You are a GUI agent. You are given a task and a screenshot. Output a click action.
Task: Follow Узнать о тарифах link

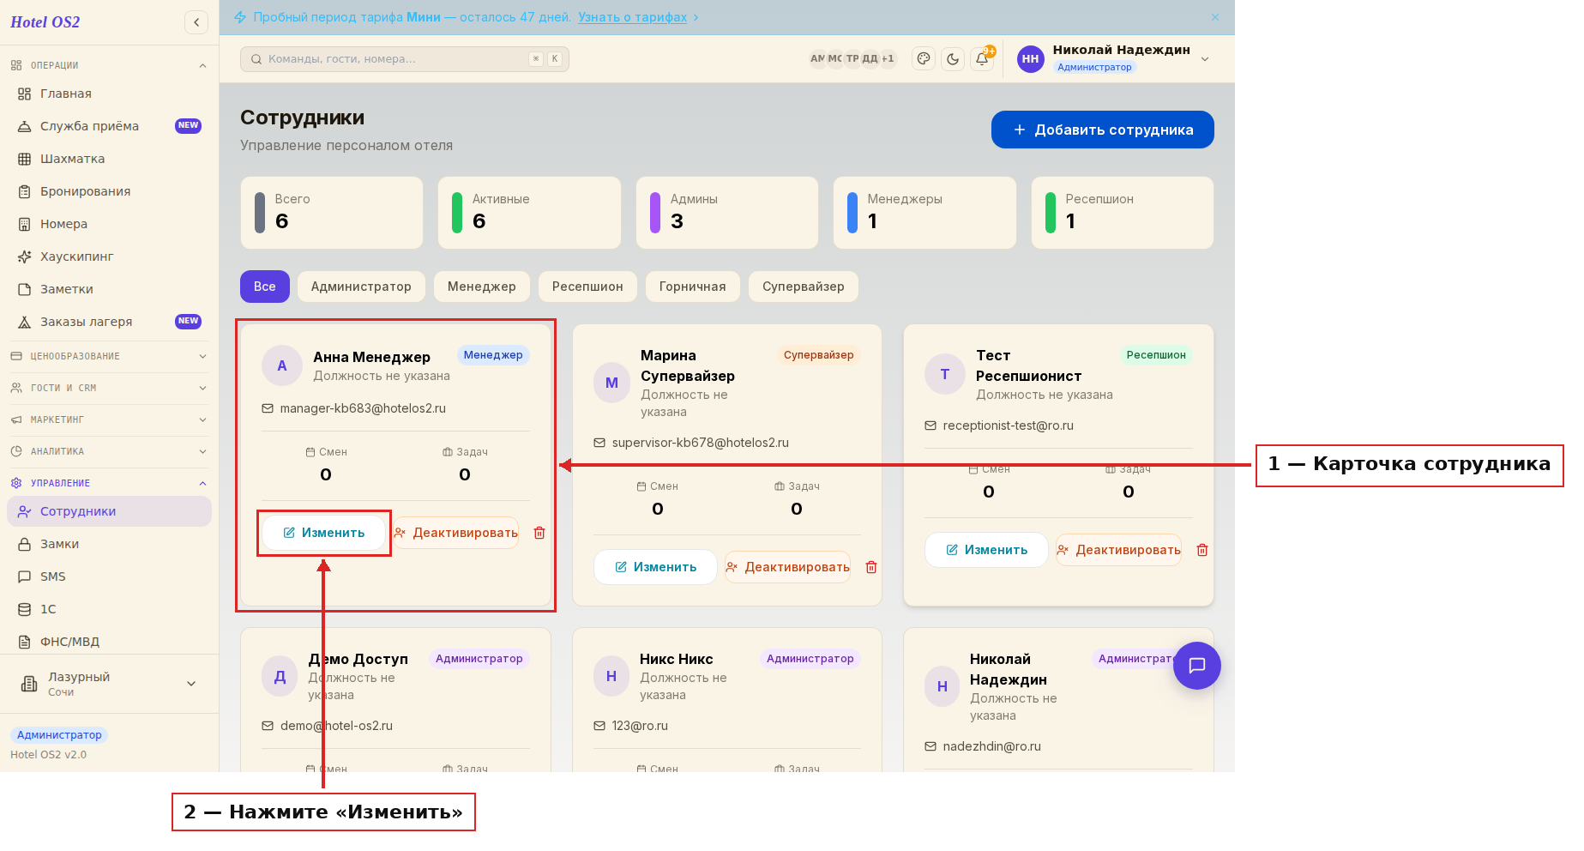[633, 17]
